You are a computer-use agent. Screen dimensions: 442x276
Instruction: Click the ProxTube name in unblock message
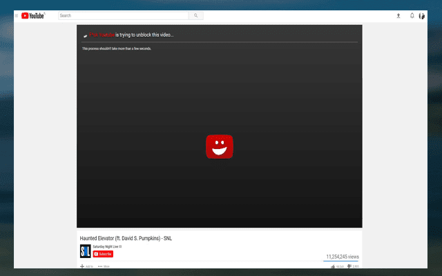tap(101, 34)
